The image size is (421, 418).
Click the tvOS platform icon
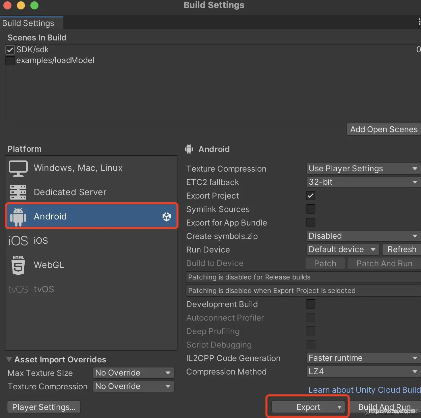tap(18, 289)
